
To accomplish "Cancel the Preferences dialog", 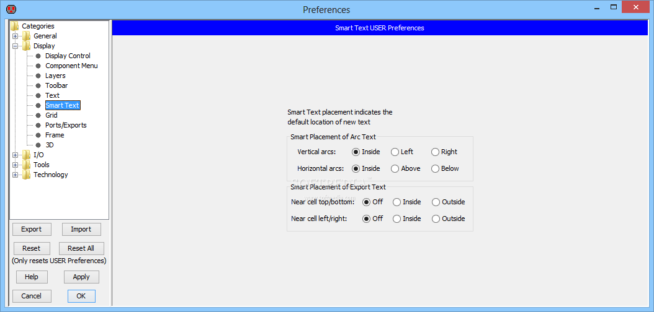I will (32, 296).
